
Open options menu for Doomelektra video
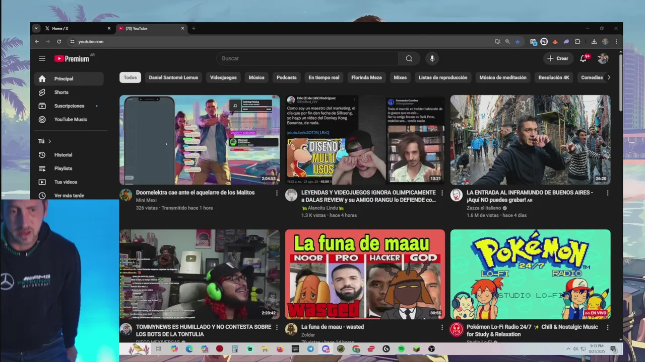pos(277,193)
